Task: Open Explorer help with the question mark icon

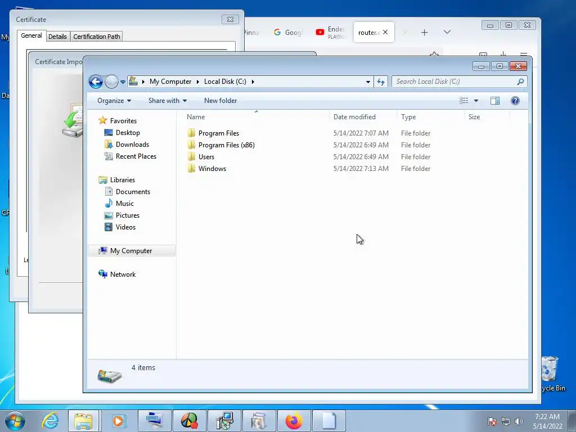Action: coord(515,101)
